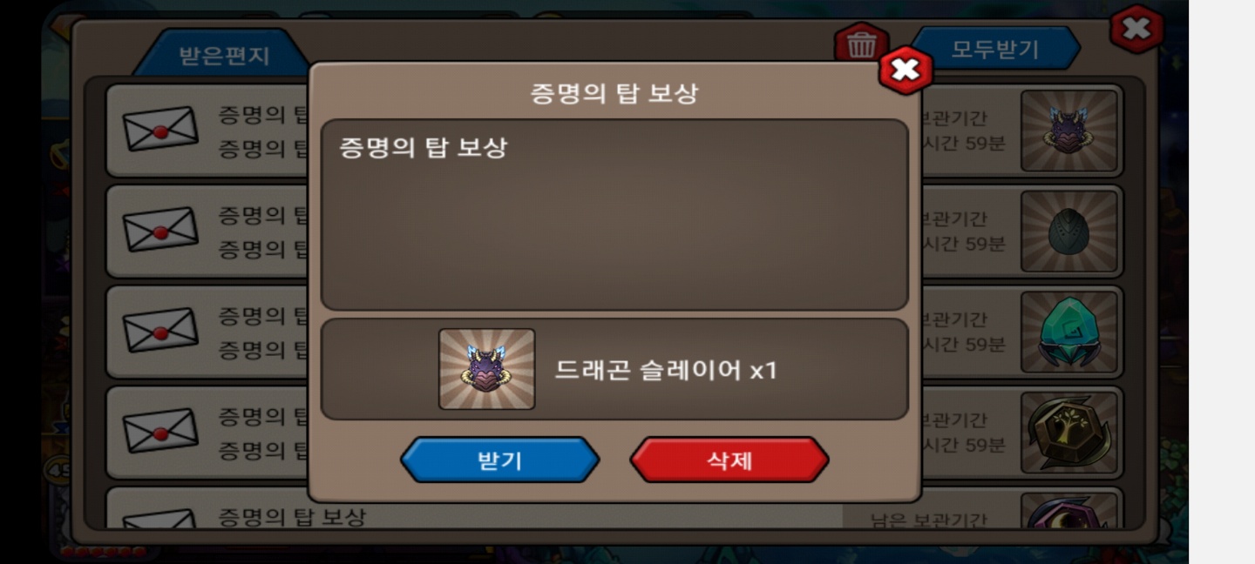
Task: Select the fourth envelope mail icon
Action: click(x=160, y=432)
